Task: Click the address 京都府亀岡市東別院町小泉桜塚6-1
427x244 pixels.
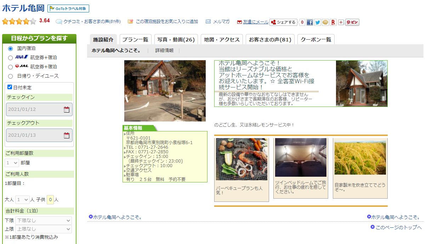Action: 159,143
